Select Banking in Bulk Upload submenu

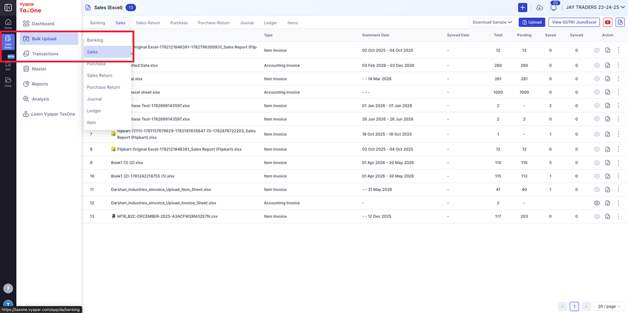pyautogui.click(x=107, y=40)
